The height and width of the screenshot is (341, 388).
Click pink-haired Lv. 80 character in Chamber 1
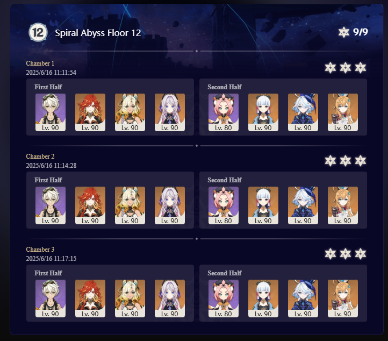coord(224,112)
